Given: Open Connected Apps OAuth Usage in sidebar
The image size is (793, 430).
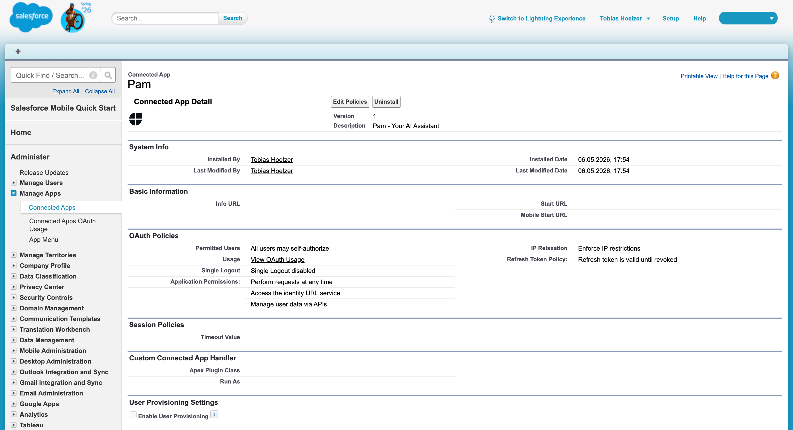Looking at the screenshot, I should click(x=62, y=225).
